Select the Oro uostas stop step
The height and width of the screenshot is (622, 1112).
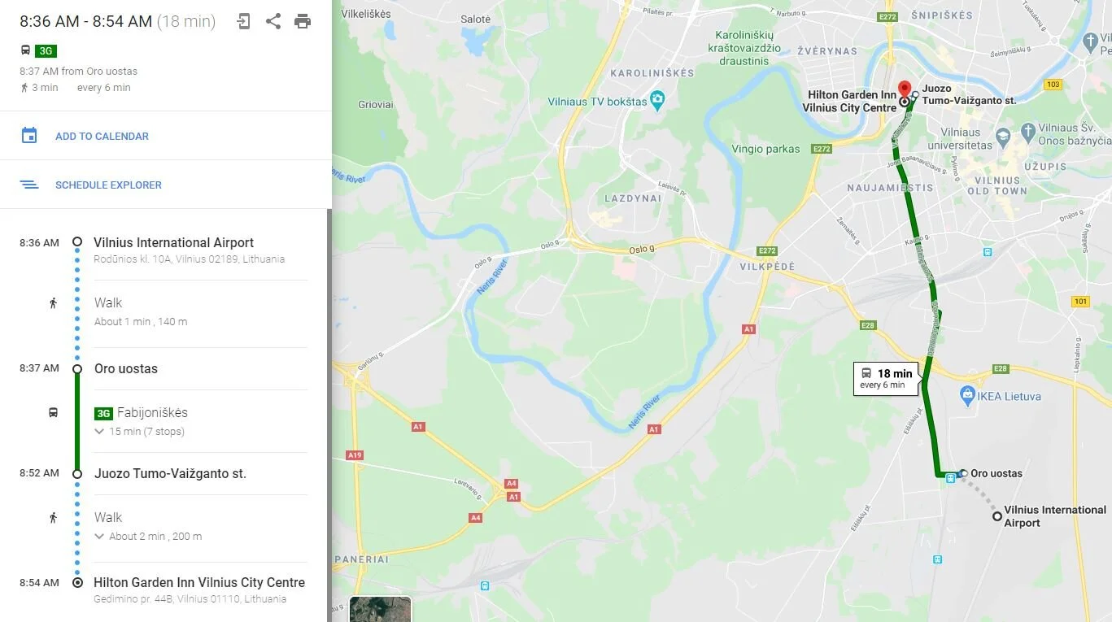pyautogui.click(x=126, y=368)
